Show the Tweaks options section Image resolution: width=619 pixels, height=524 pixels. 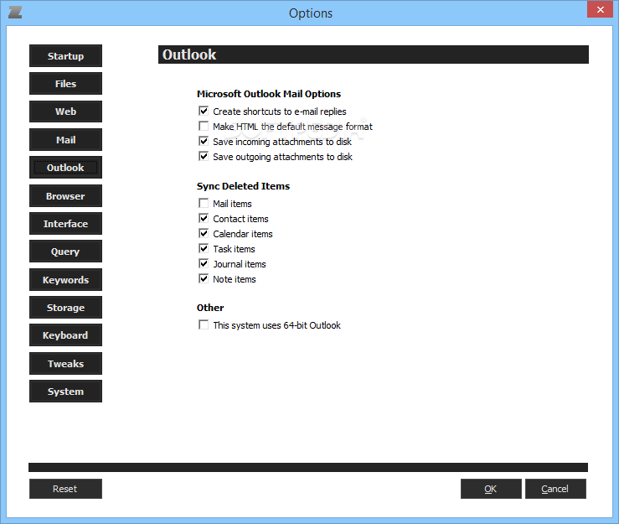point(65,363)
